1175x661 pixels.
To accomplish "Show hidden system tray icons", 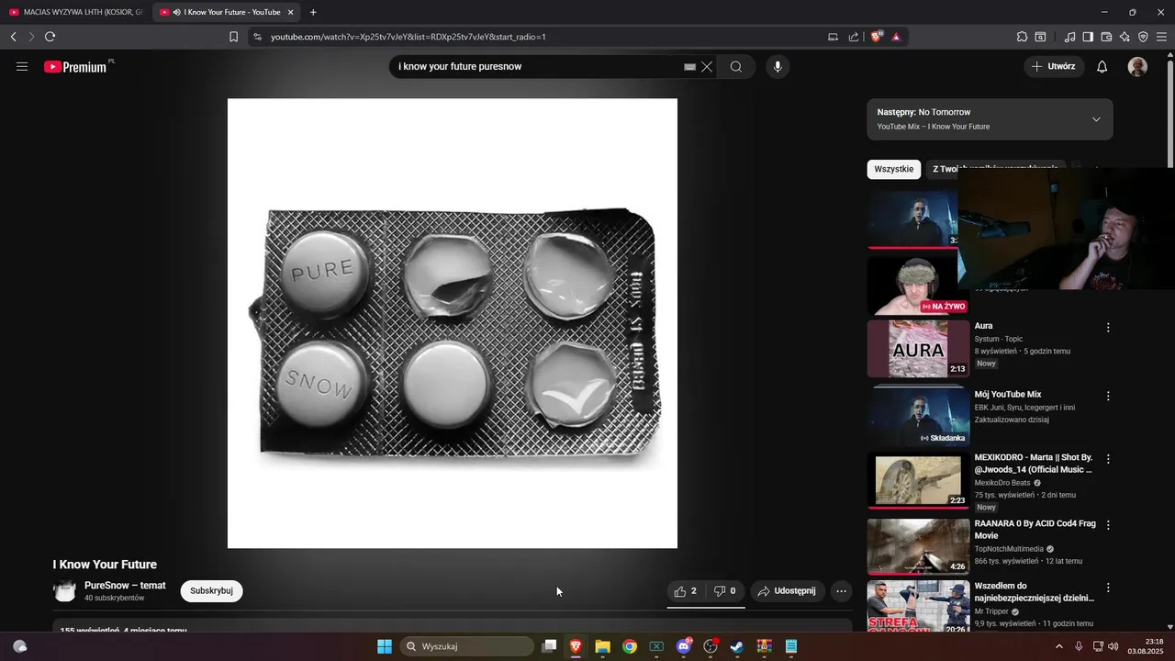I will coord(1059,646).
